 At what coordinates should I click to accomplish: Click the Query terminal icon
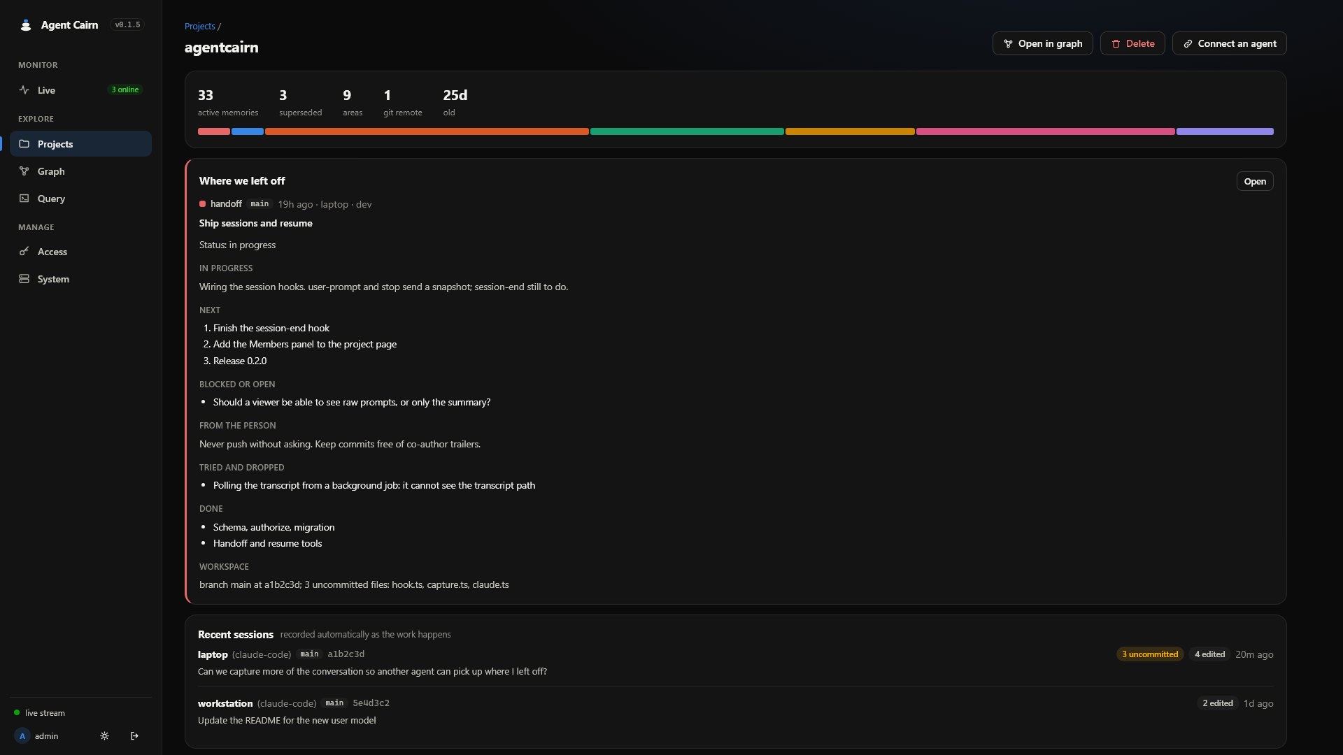coord(24,199)
